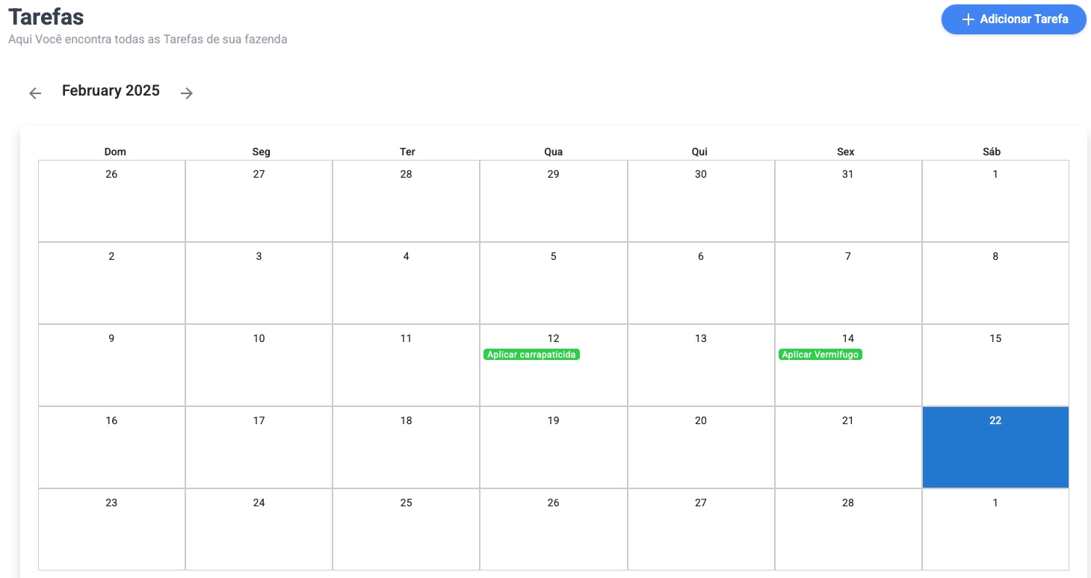1091x578 pixels.
Task: Click the 'Dom' column header
Action: point(114,152)
